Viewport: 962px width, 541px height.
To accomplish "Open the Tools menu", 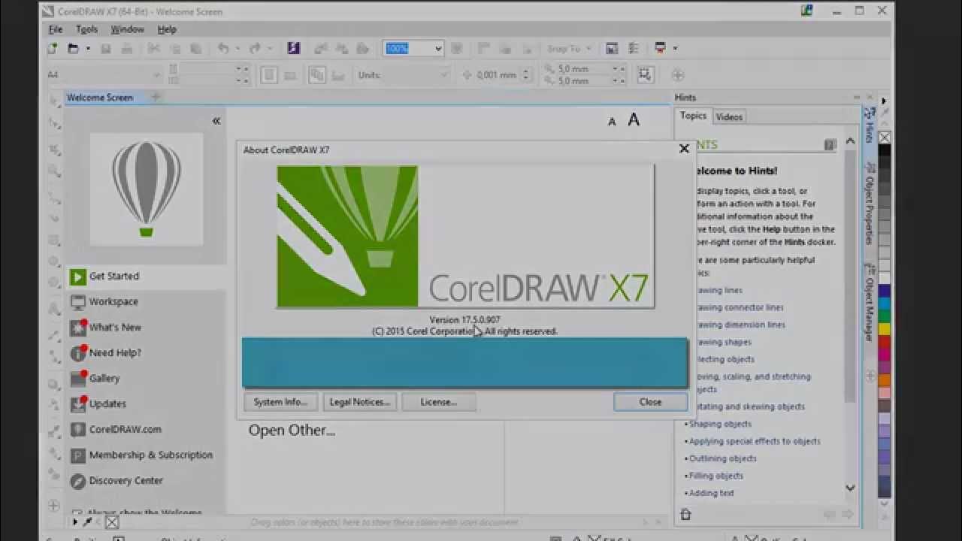I will [x=86, y=29].
